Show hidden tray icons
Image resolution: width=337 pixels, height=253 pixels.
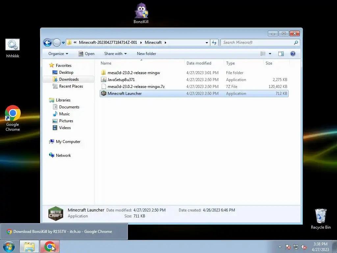pyautogui.click(x=280, y=247)
